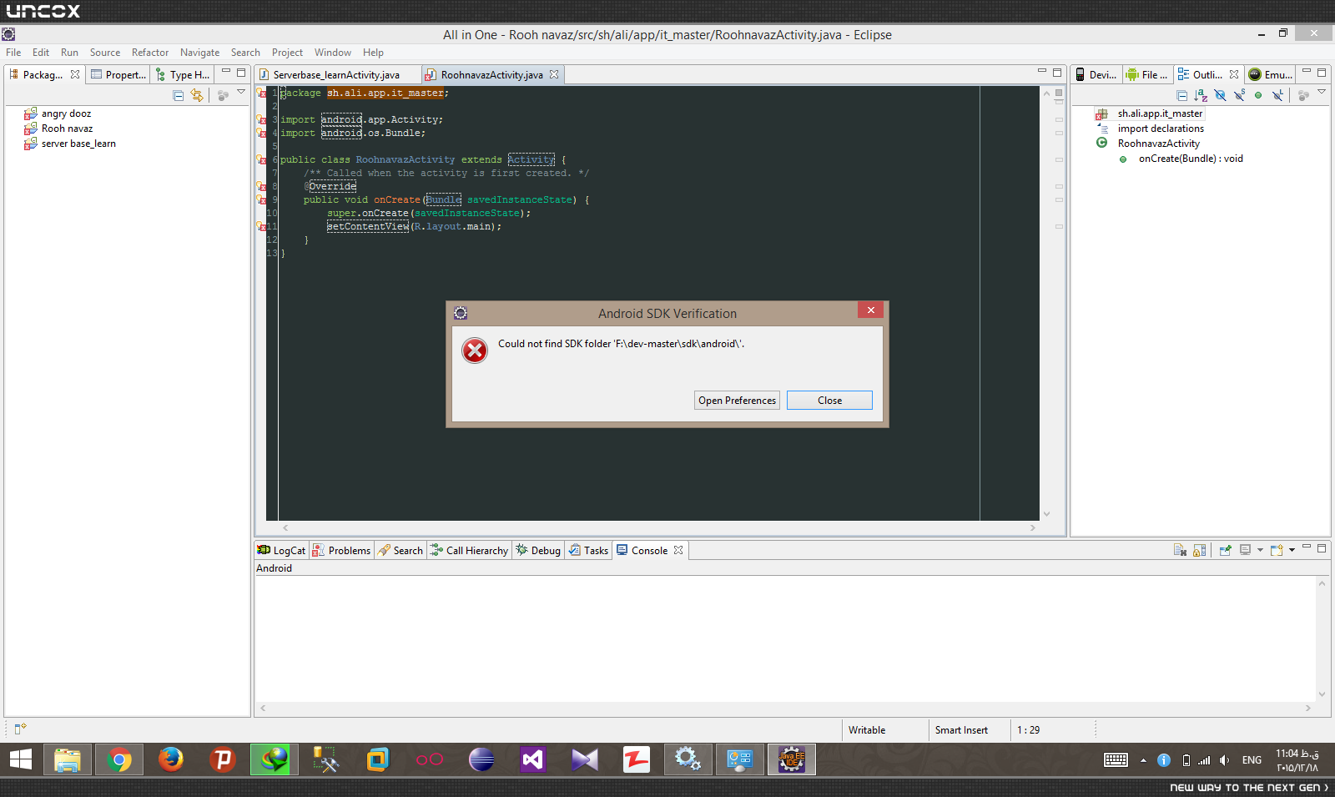Viewport: 1335px width, 797px height.
Task: Click error marker on package line 1
Action: pyautogui.click(x=262, y=93)
